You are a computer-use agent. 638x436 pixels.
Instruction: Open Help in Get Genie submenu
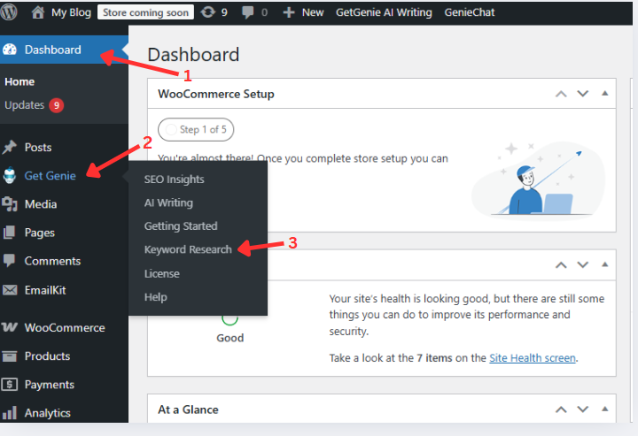pyautogui.click(x=155, y=297)
